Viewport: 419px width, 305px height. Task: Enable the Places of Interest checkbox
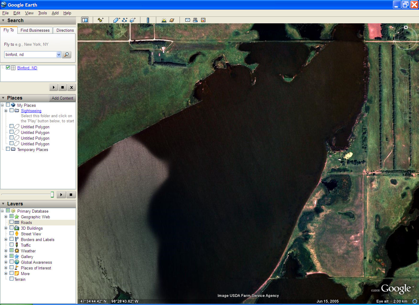click(12, 267)
